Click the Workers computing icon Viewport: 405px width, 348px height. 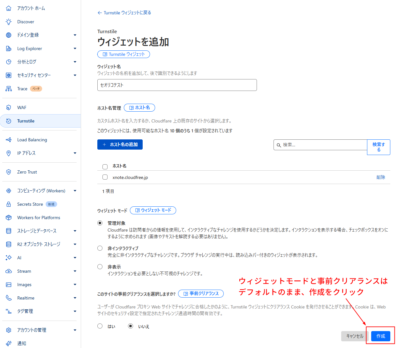9,191
